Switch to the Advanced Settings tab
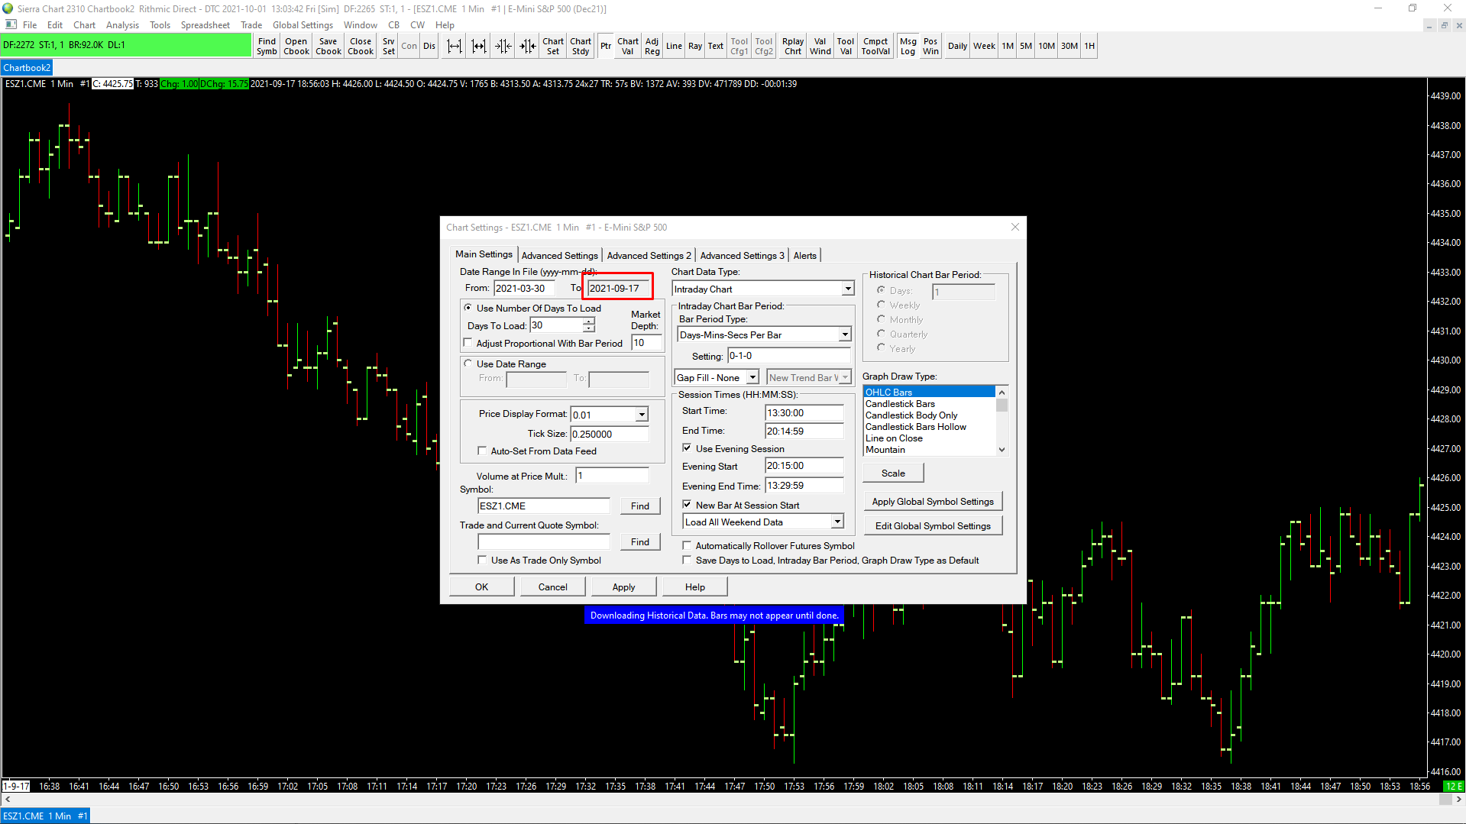 pos(560,255)
